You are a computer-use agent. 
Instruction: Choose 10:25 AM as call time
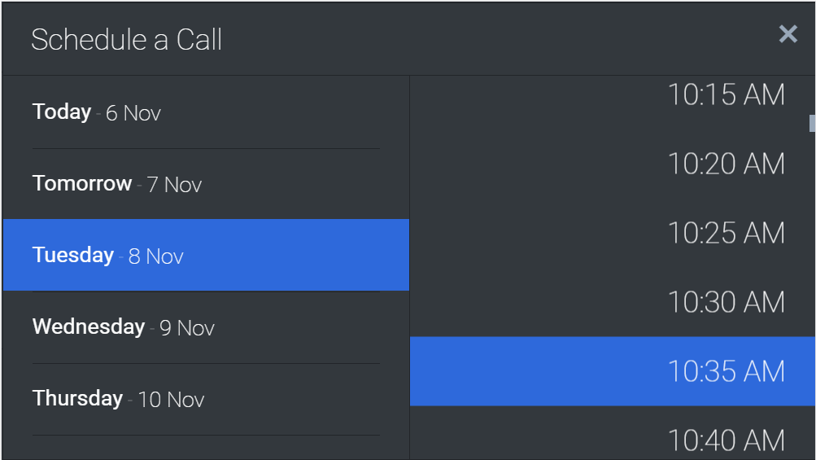point(726,234)
